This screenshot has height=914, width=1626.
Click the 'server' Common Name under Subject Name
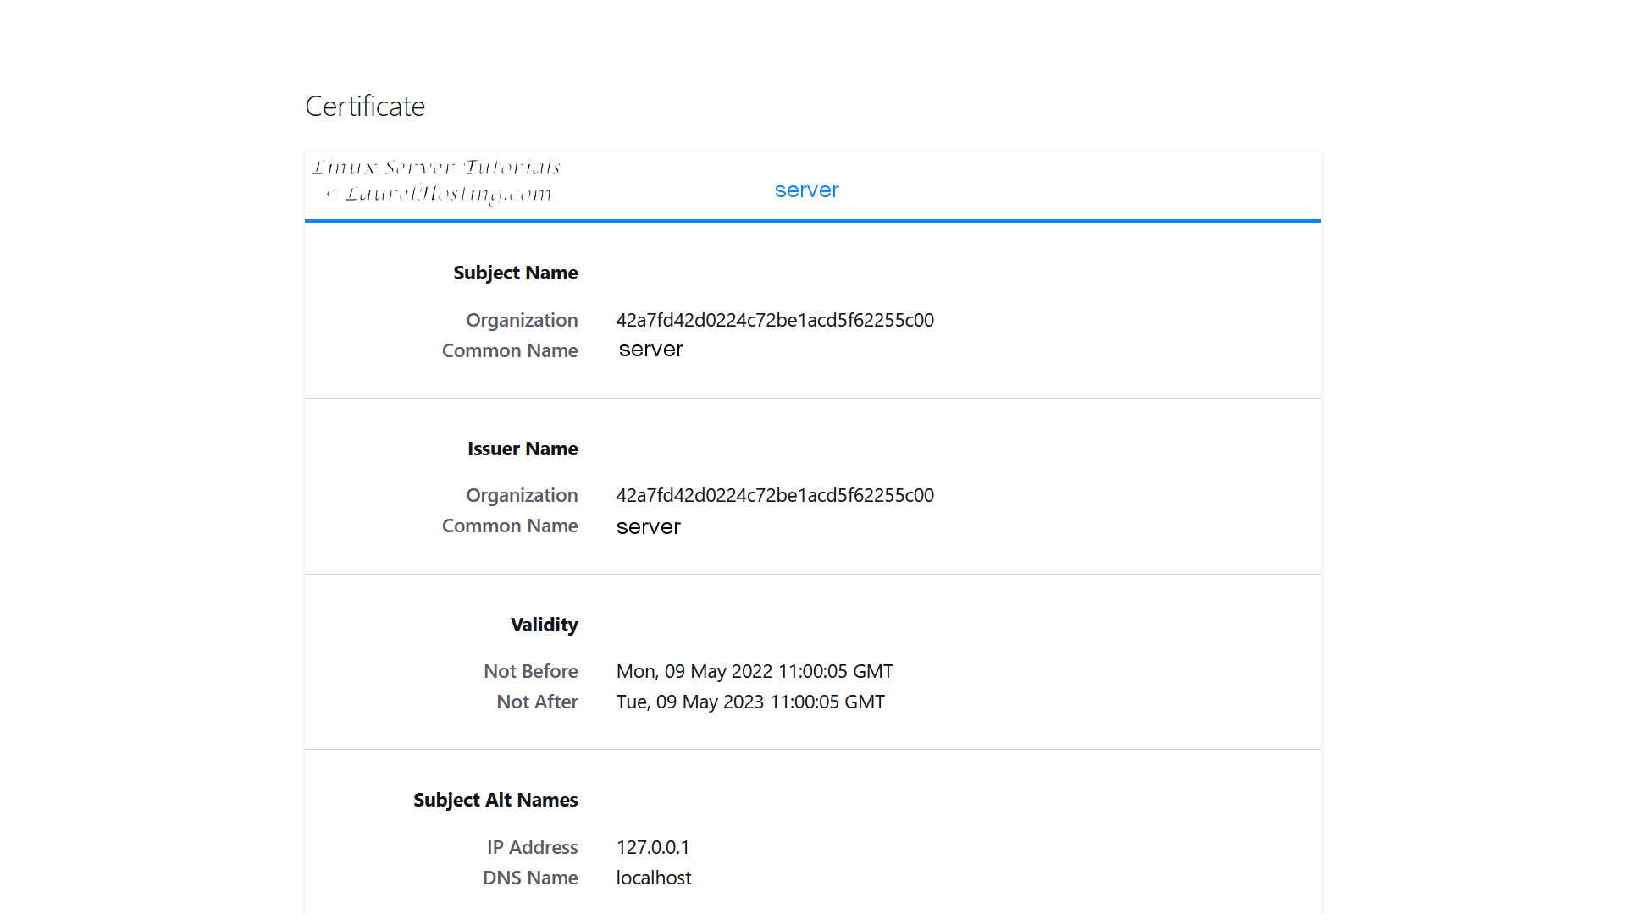[650, 350]
